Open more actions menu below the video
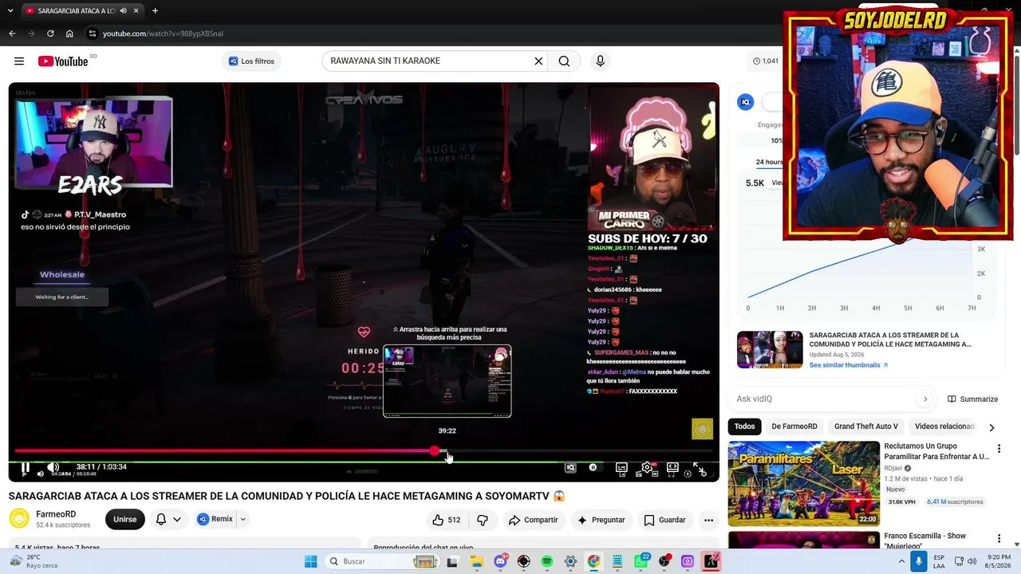1021x574 pixels. pos(708,520)
